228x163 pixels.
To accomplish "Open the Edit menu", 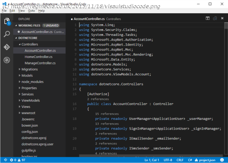I will (12, 11).
